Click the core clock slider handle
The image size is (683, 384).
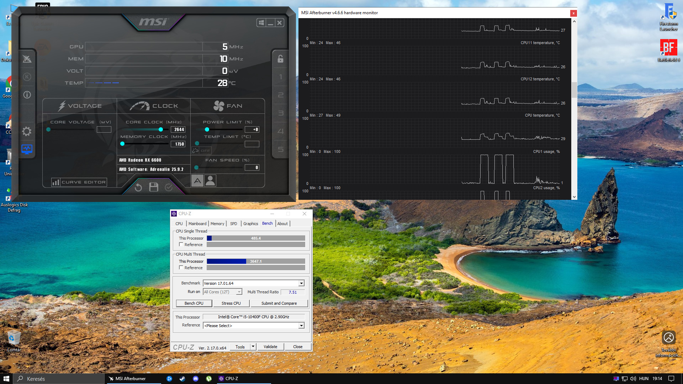161,129
